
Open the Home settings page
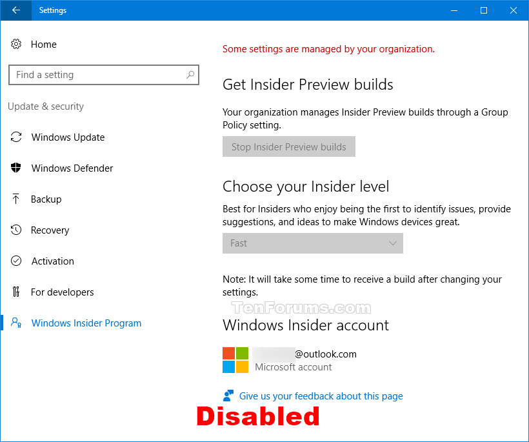click(x=43, y=44)
